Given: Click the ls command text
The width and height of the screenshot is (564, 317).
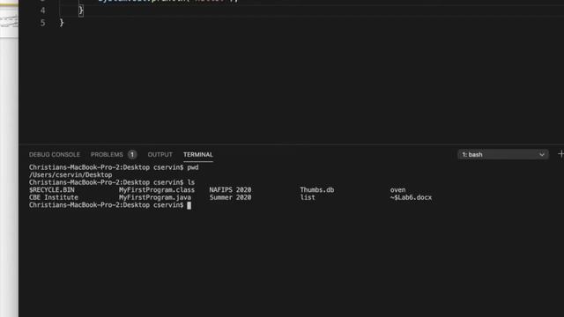Looking at the screenshot, I should 191,182.
